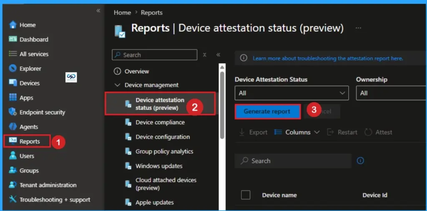Click the Reports breadcrumb link

152,12
